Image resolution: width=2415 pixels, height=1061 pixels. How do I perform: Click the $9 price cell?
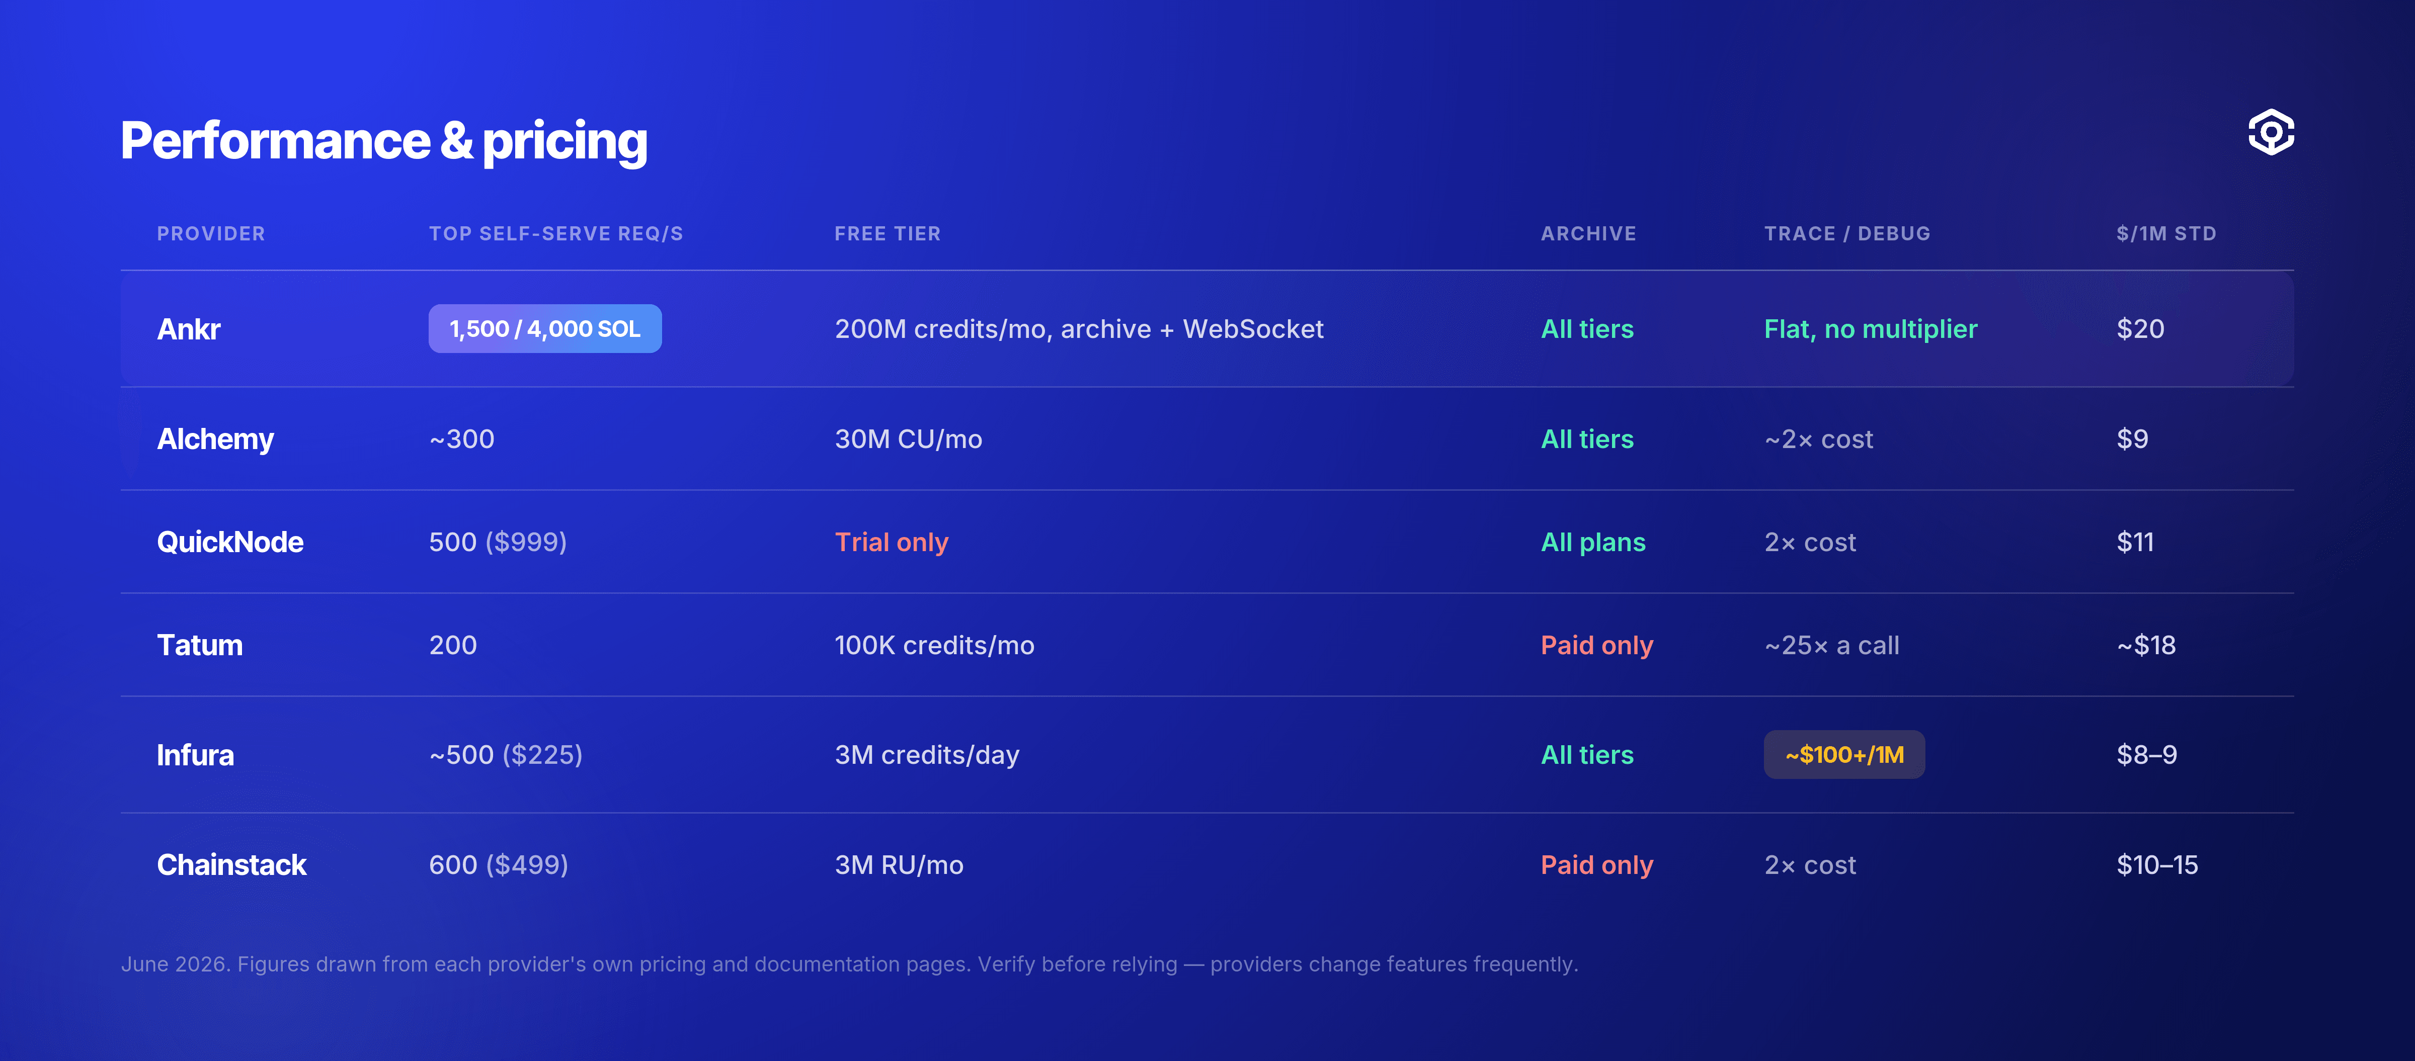pyautogui.click(x=2132, y=439)
